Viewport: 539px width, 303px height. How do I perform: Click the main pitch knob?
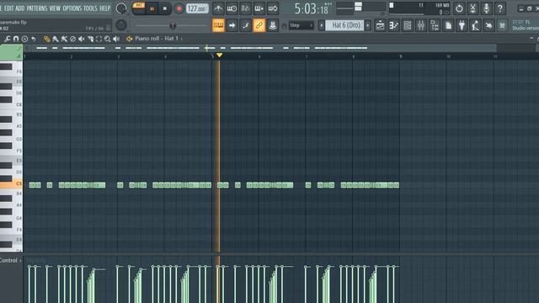coord(121,24)
